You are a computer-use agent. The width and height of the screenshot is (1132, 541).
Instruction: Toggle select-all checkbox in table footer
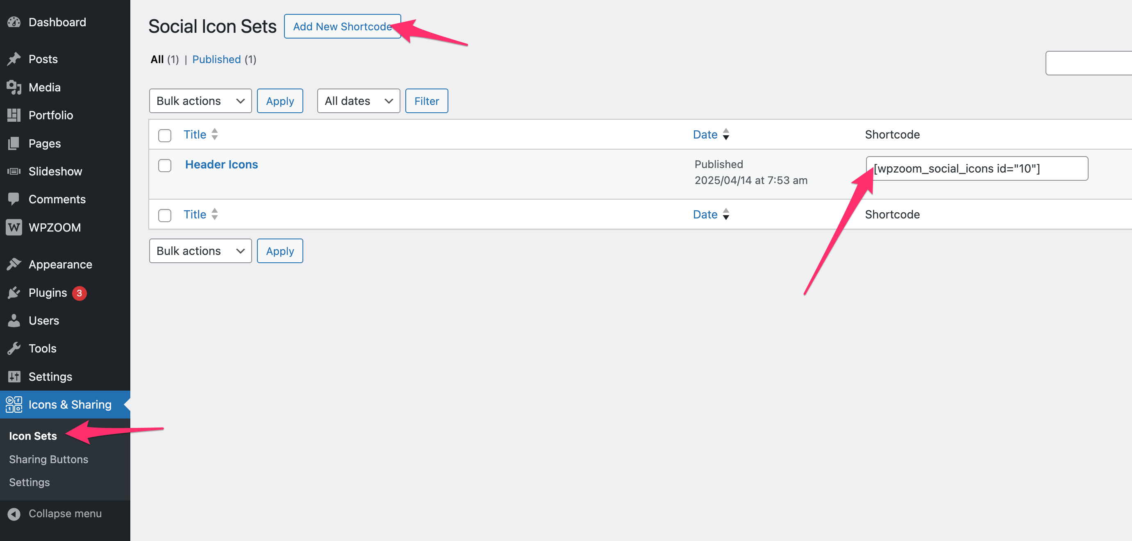pos(165,215)
